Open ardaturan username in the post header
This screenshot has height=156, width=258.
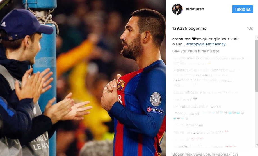pos(195,9)
